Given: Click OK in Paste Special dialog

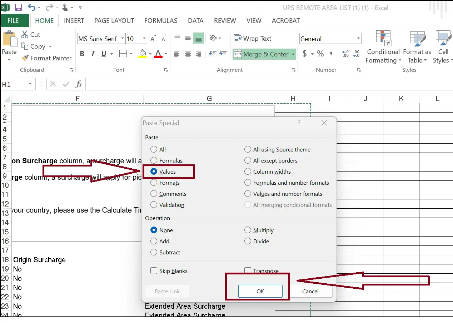Looking at the screenshot, I should 260,291.
